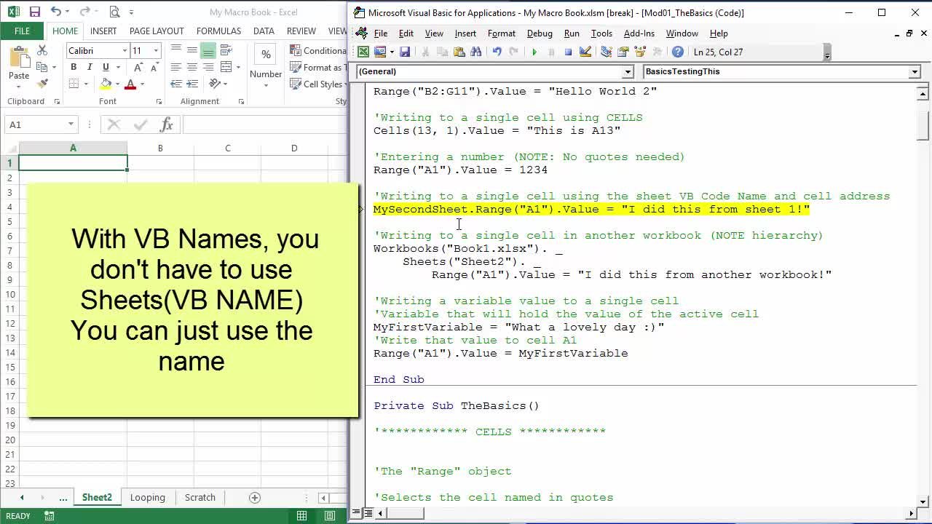
Task: Toggle Design Mode in the VBA toolbar
Action: pyautogui.click(x=585, y=52)
